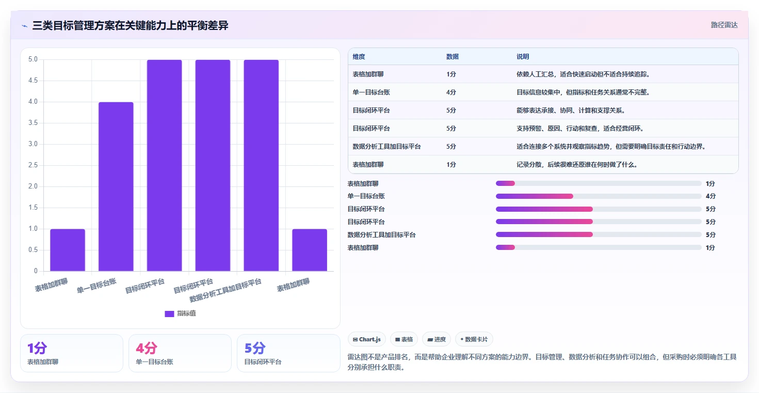Screen dimensions: 759x393
Task: Click the rightmost 表格加群聊 bar in the chart
Action: coord(310,250)
